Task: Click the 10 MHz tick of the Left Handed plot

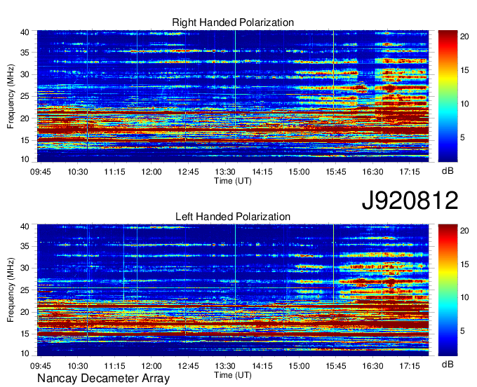Action: pyautogui.click(x=25, y=353)
